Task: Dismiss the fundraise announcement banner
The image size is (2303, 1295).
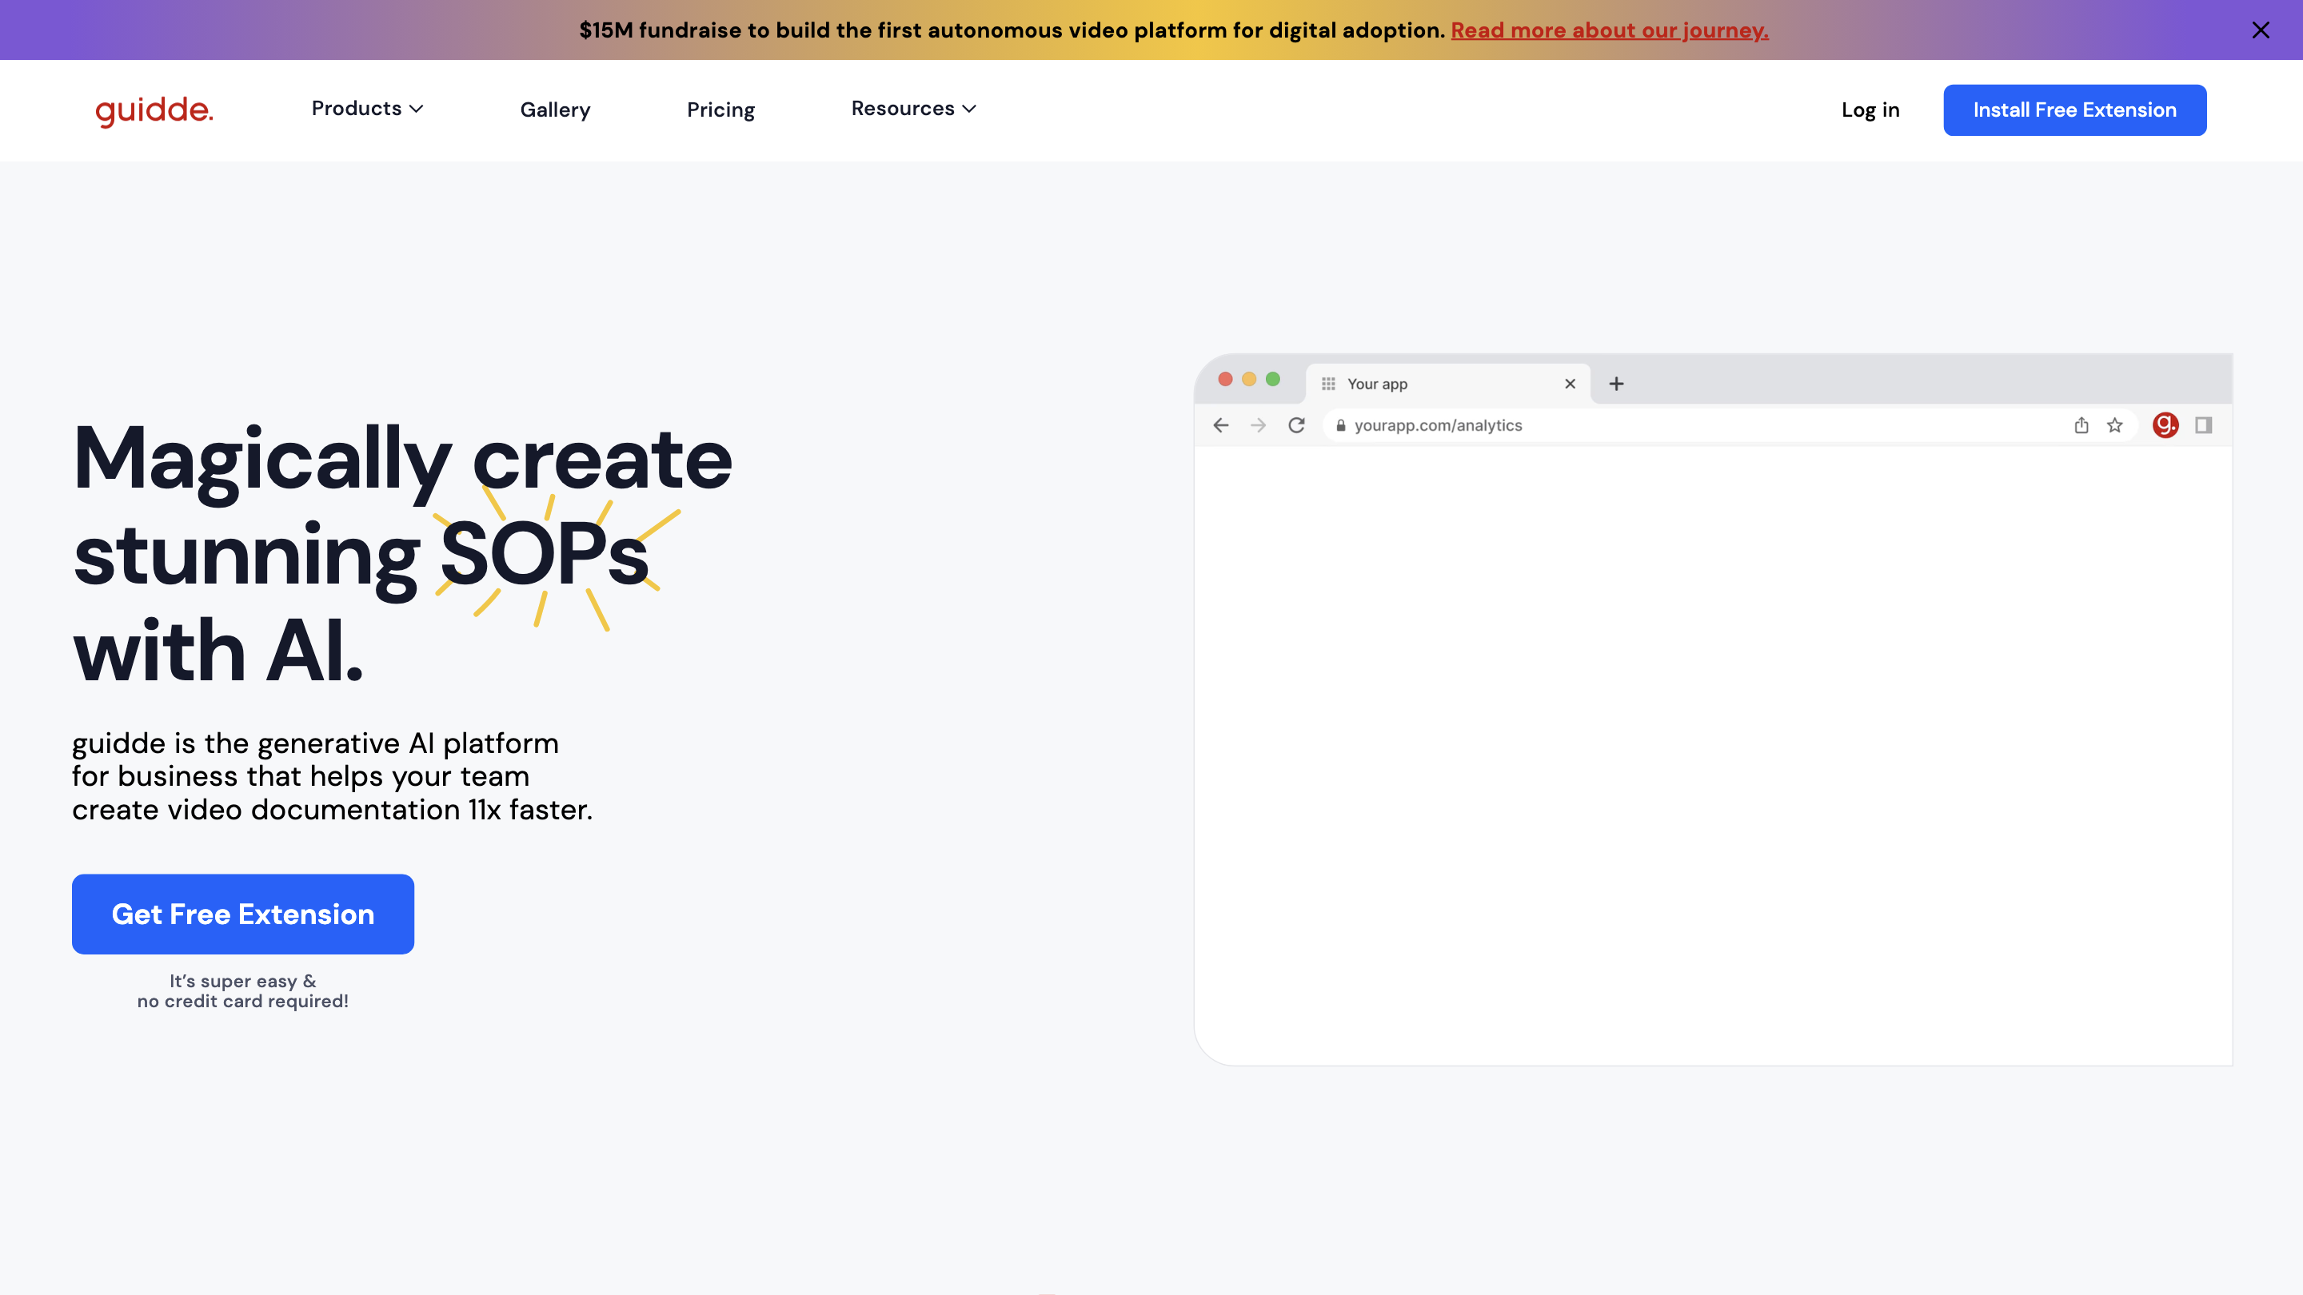Action: [x=2260, y=30]
